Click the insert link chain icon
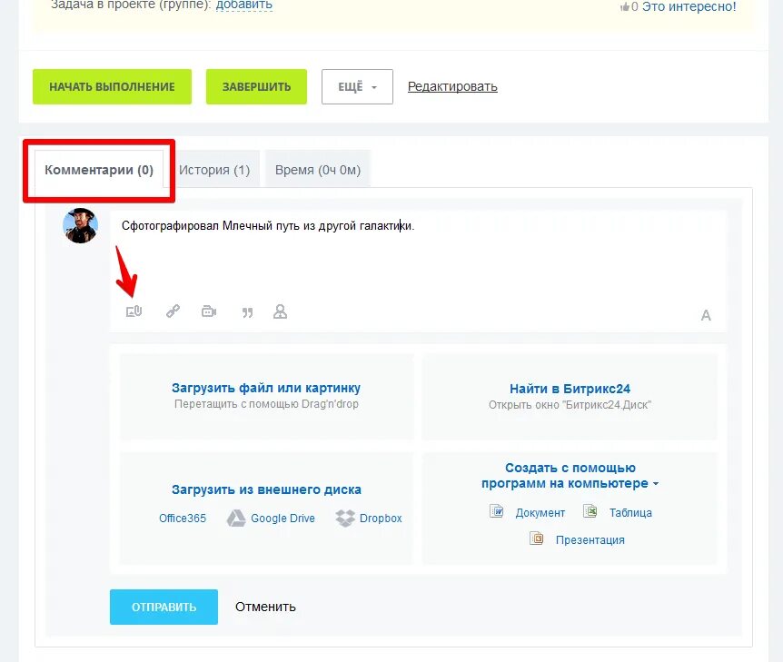 click(173, 311)
